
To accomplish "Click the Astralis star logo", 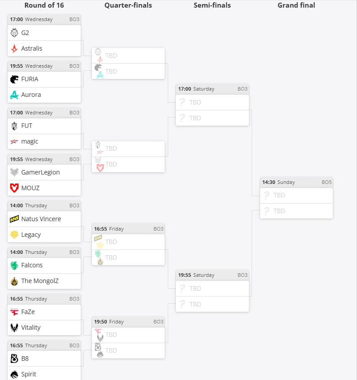I will (x=14, y=48).
